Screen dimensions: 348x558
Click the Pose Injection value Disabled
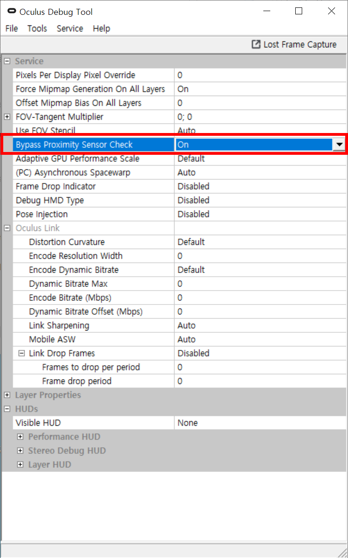(x=260, y=214)
